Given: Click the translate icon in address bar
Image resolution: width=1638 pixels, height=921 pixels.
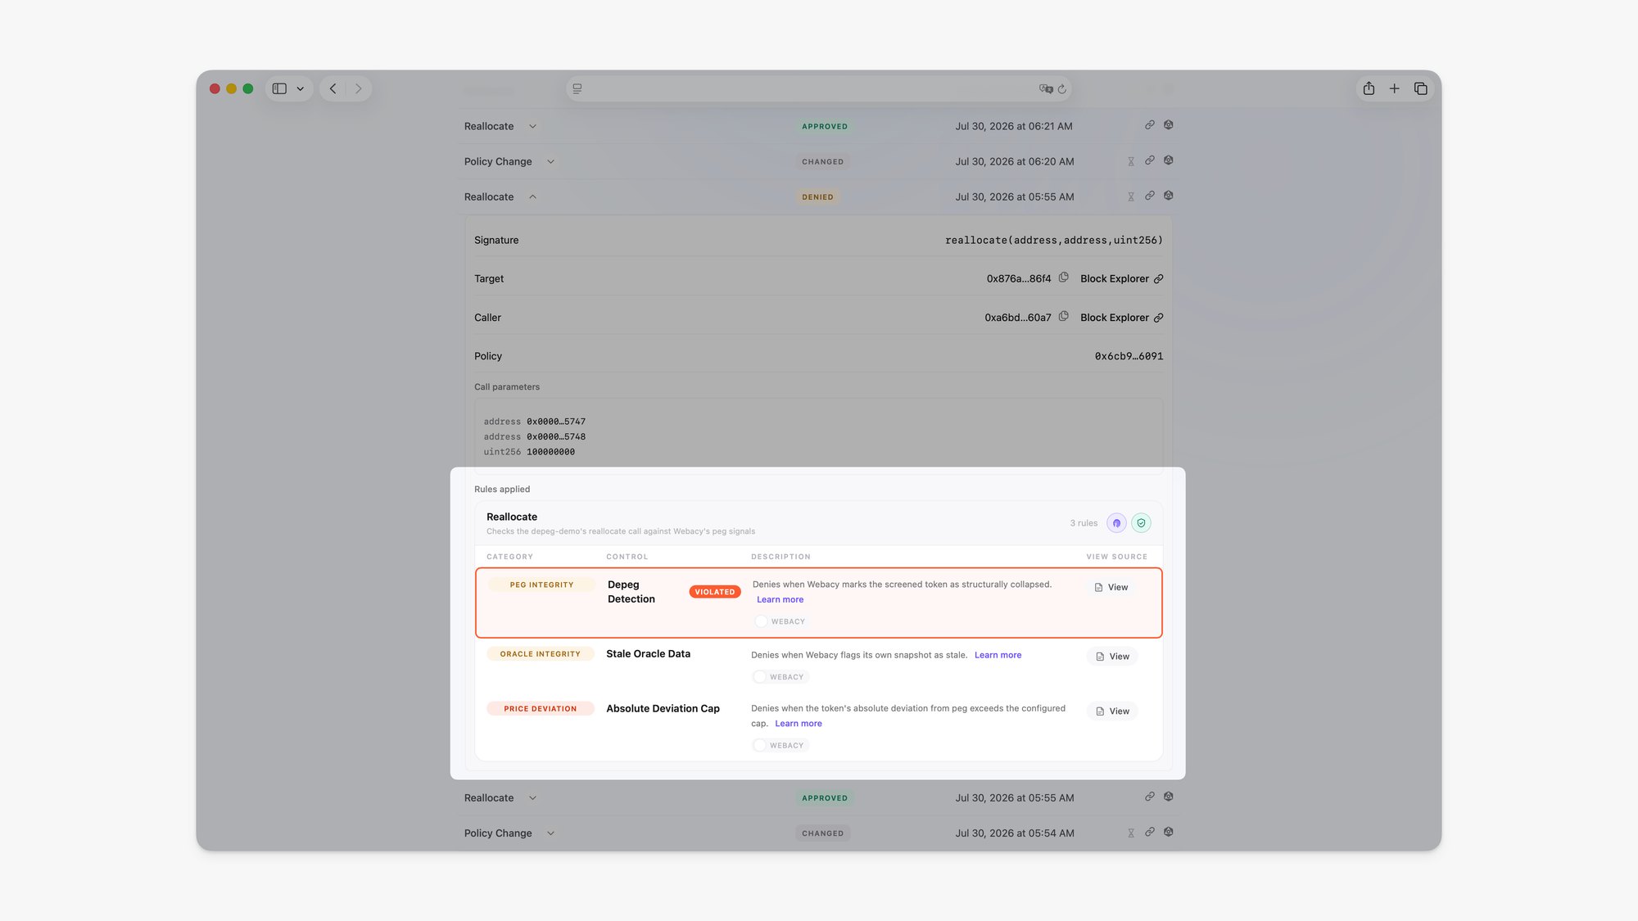Looking at the screenshot, I should [1046, 88].
